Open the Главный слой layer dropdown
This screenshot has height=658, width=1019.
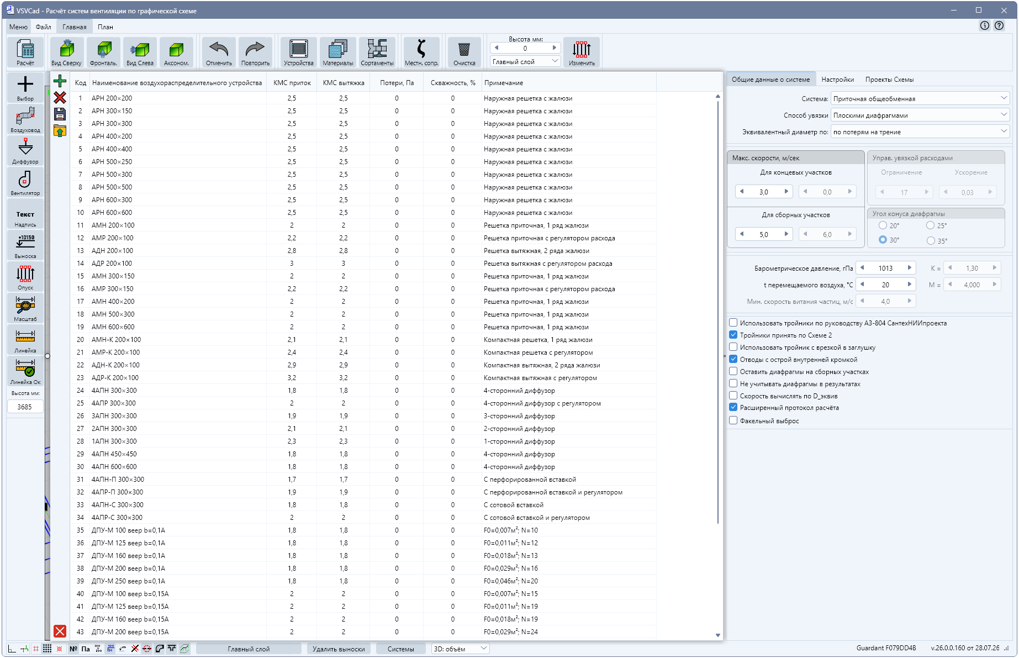pos(525,61)
